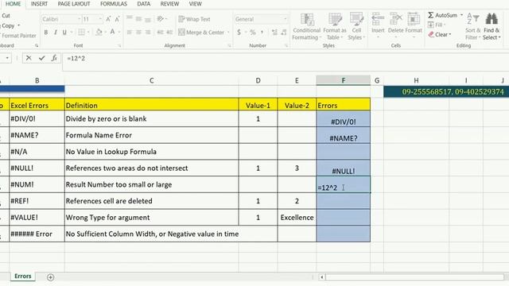Decrease font size with the smaller A icon
The image size is (509, 286).
[117, 19]
